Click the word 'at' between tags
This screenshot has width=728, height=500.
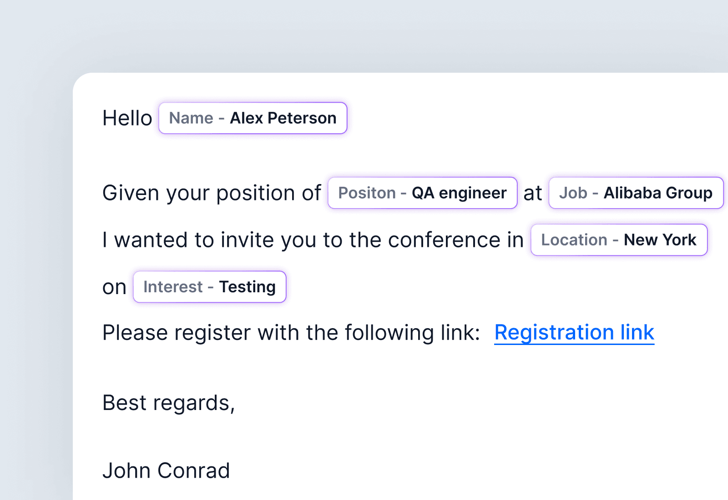pos(533,193)
